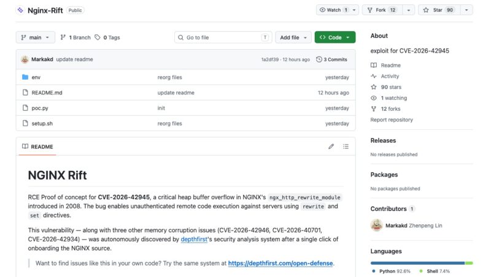View the 3 Commits history
Screen dimensions: 491x277
pyautogui.click(x=331, y=59)
